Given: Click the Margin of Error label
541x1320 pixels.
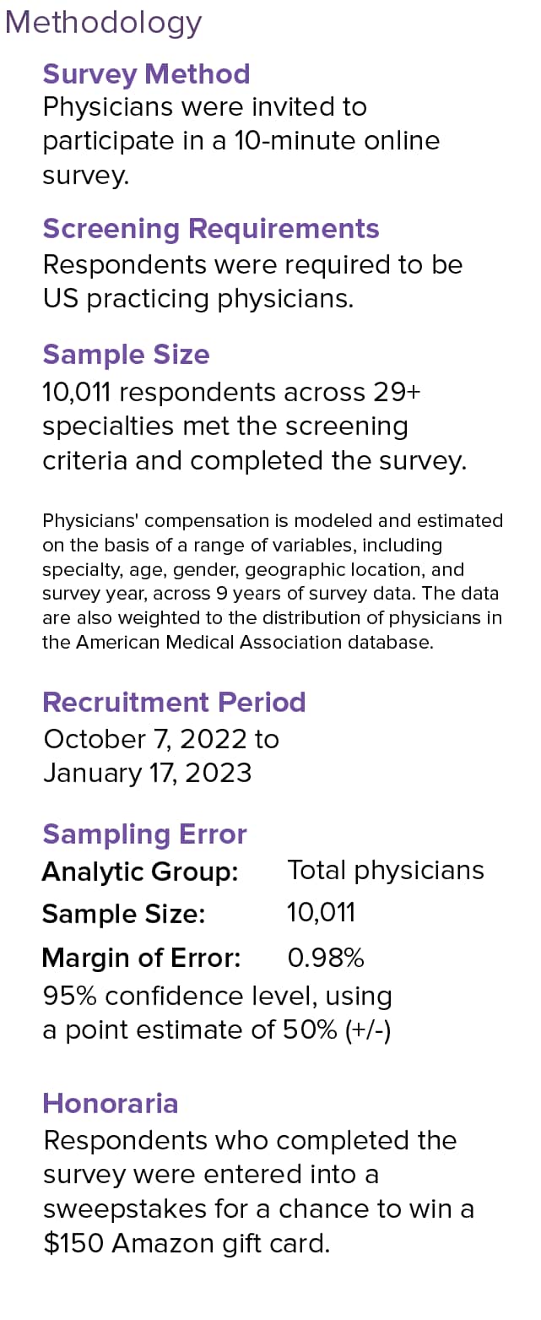Looking at the screenshot, I should pyautogui.click(x=141, y=958).
